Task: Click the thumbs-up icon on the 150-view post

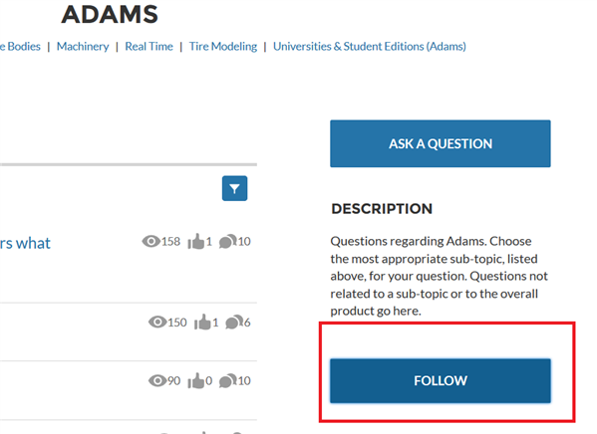Action: 202,323
